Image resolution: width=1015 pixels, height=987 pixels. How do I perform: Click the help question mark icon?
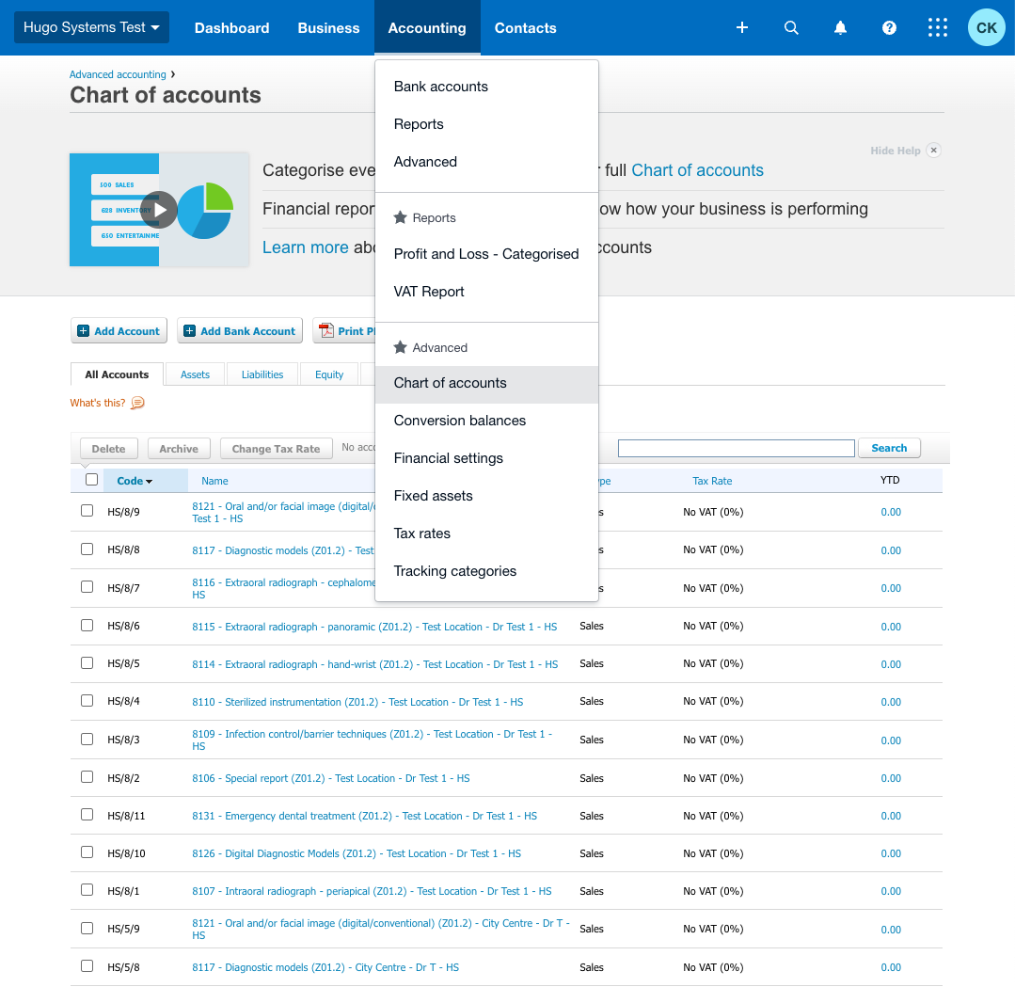[x=889, y=27]
